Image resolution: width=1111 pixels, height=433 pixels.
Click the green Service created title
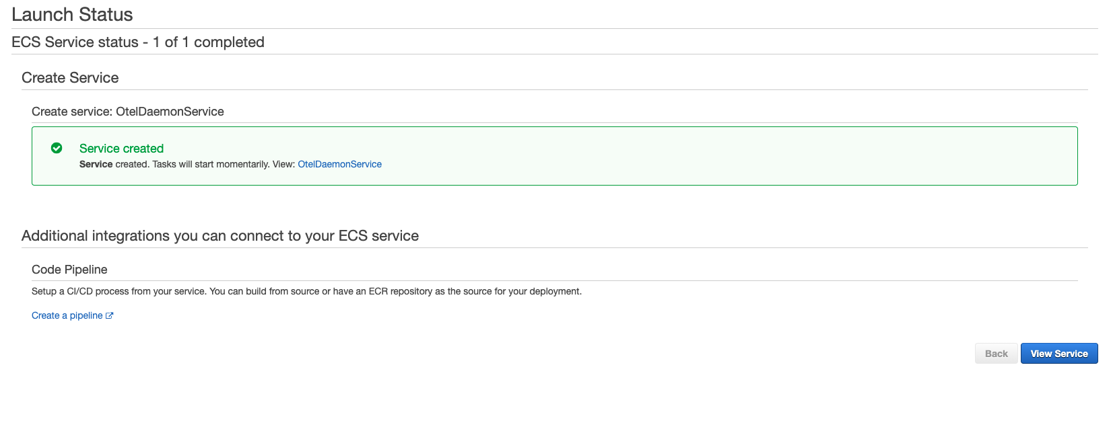coord(121,149)
